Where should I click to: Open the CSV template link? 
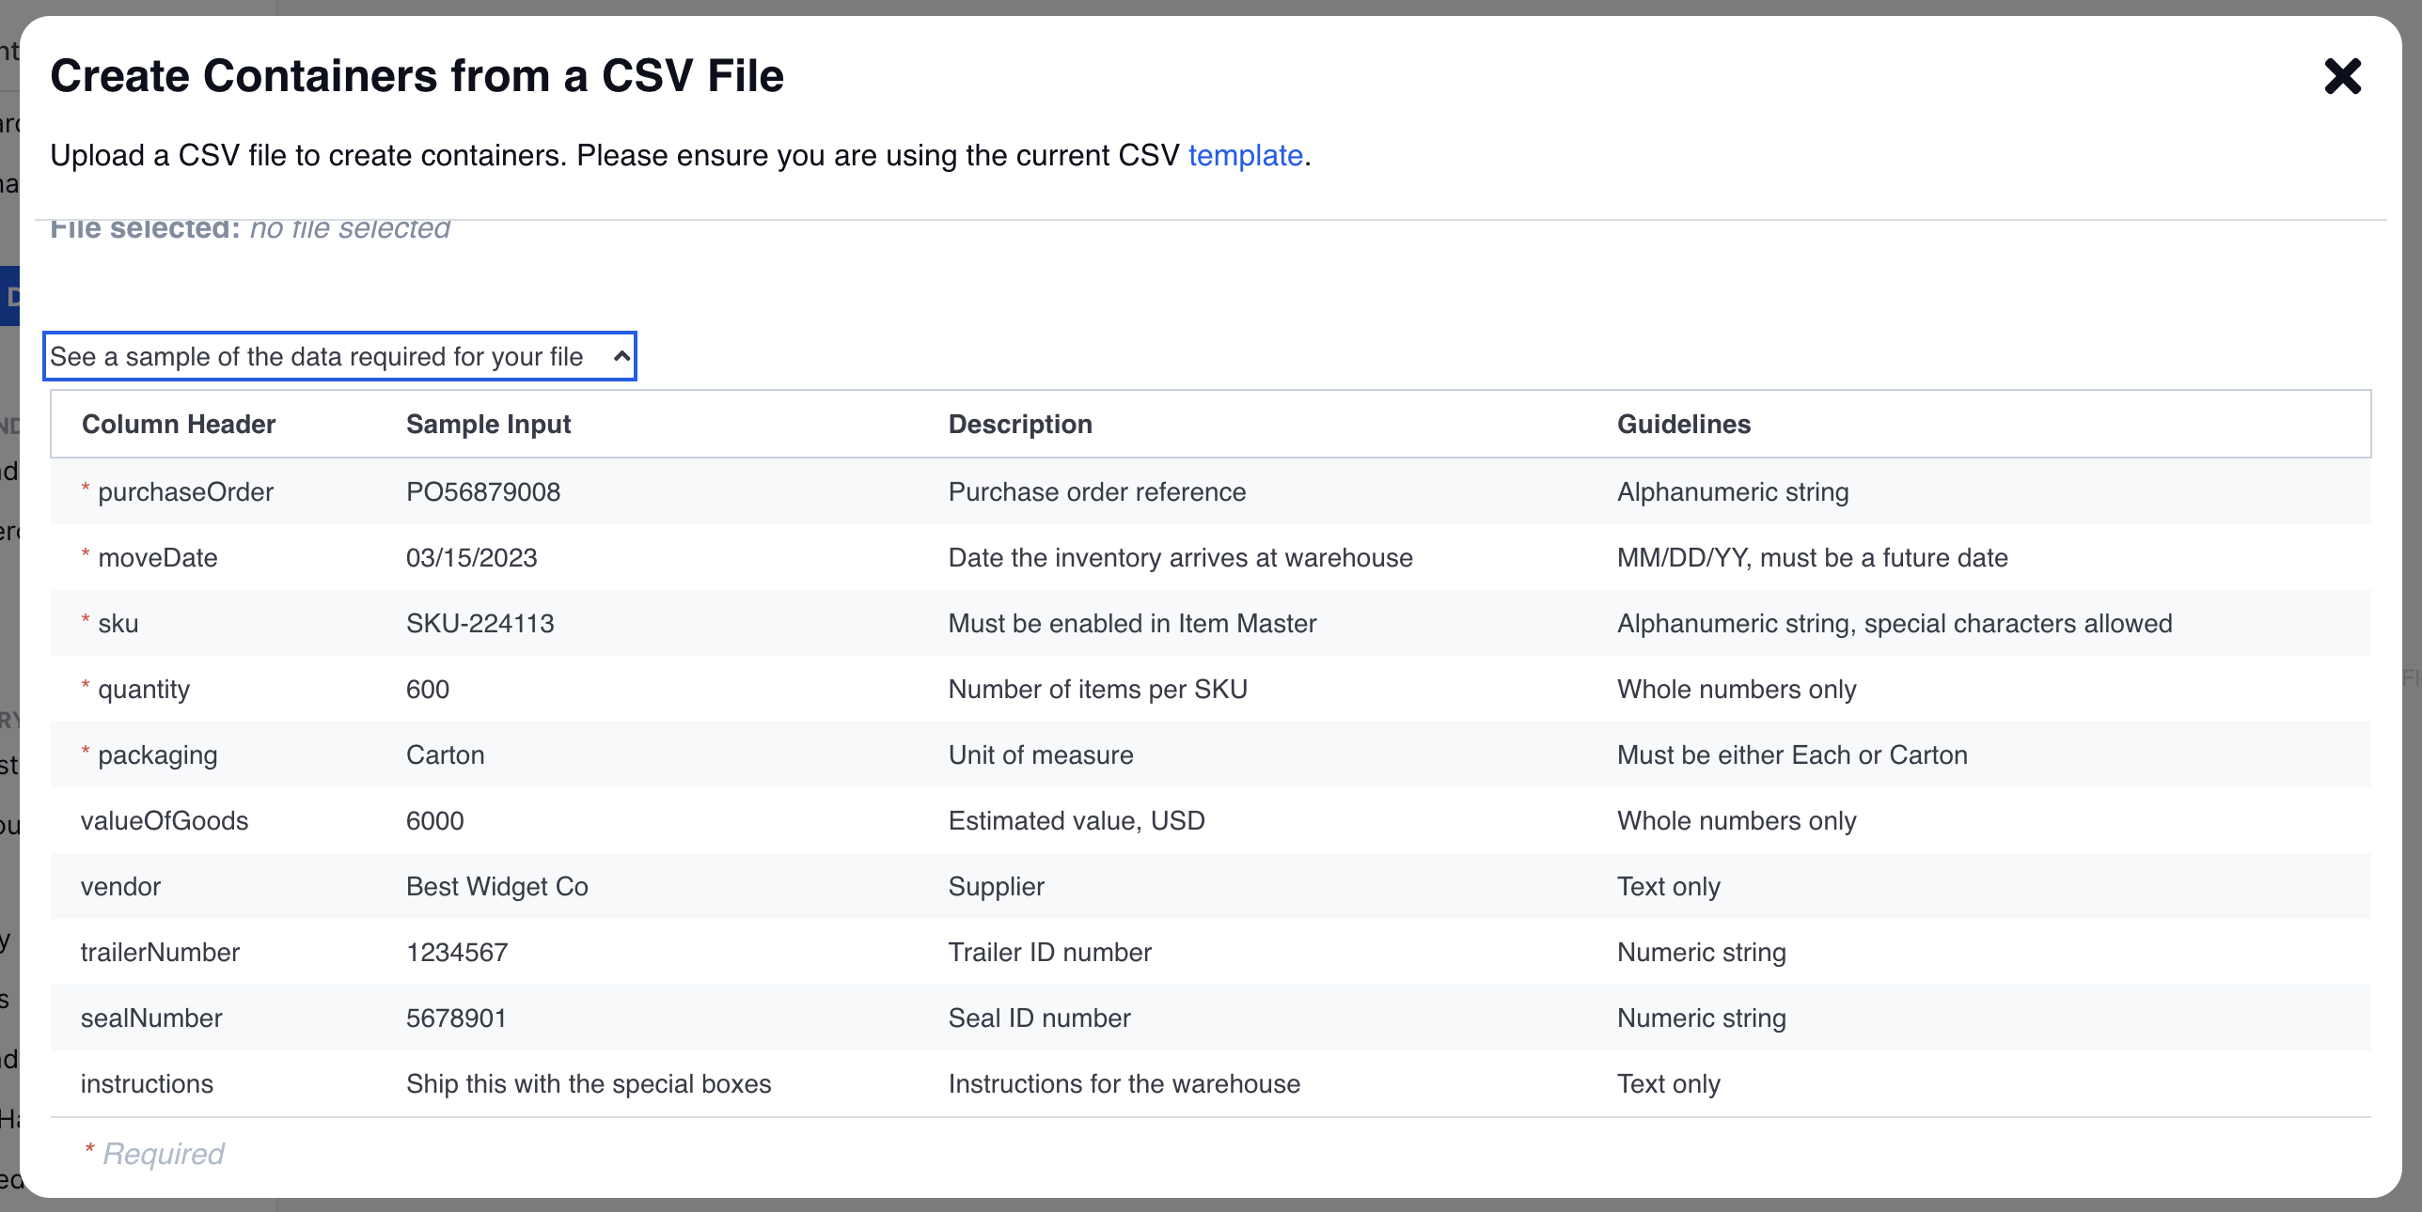click(1245, 155)
